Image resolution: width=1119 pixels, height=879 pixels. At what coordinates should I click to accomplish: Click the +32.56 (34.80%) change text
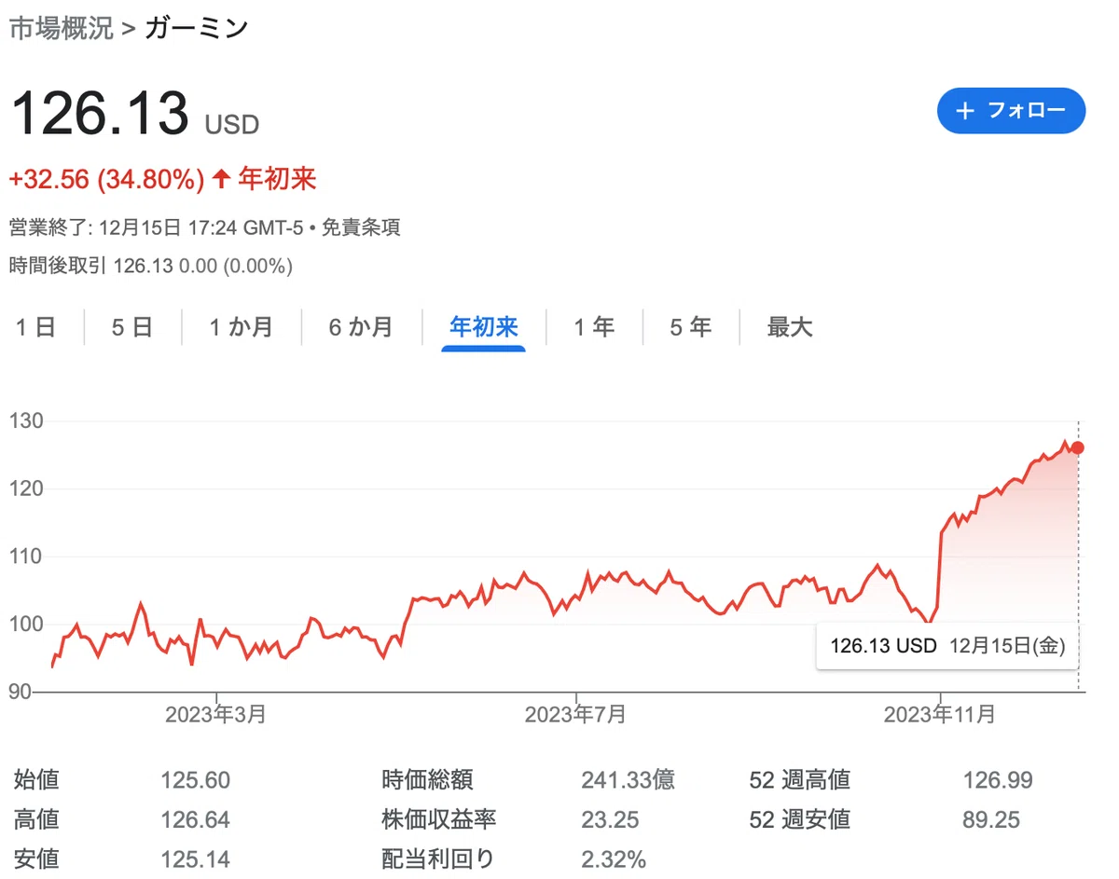106,179
